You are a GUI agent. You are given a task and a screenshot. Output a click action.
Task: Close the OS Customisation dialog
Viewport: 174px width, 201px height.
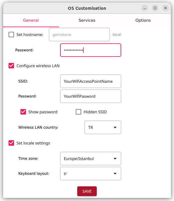pos(165,8)
